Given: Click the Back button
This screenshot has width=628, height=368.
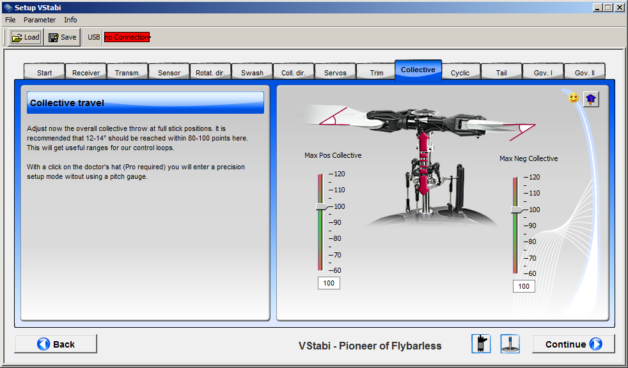Looking at the screenshot, I should point(56,344).
